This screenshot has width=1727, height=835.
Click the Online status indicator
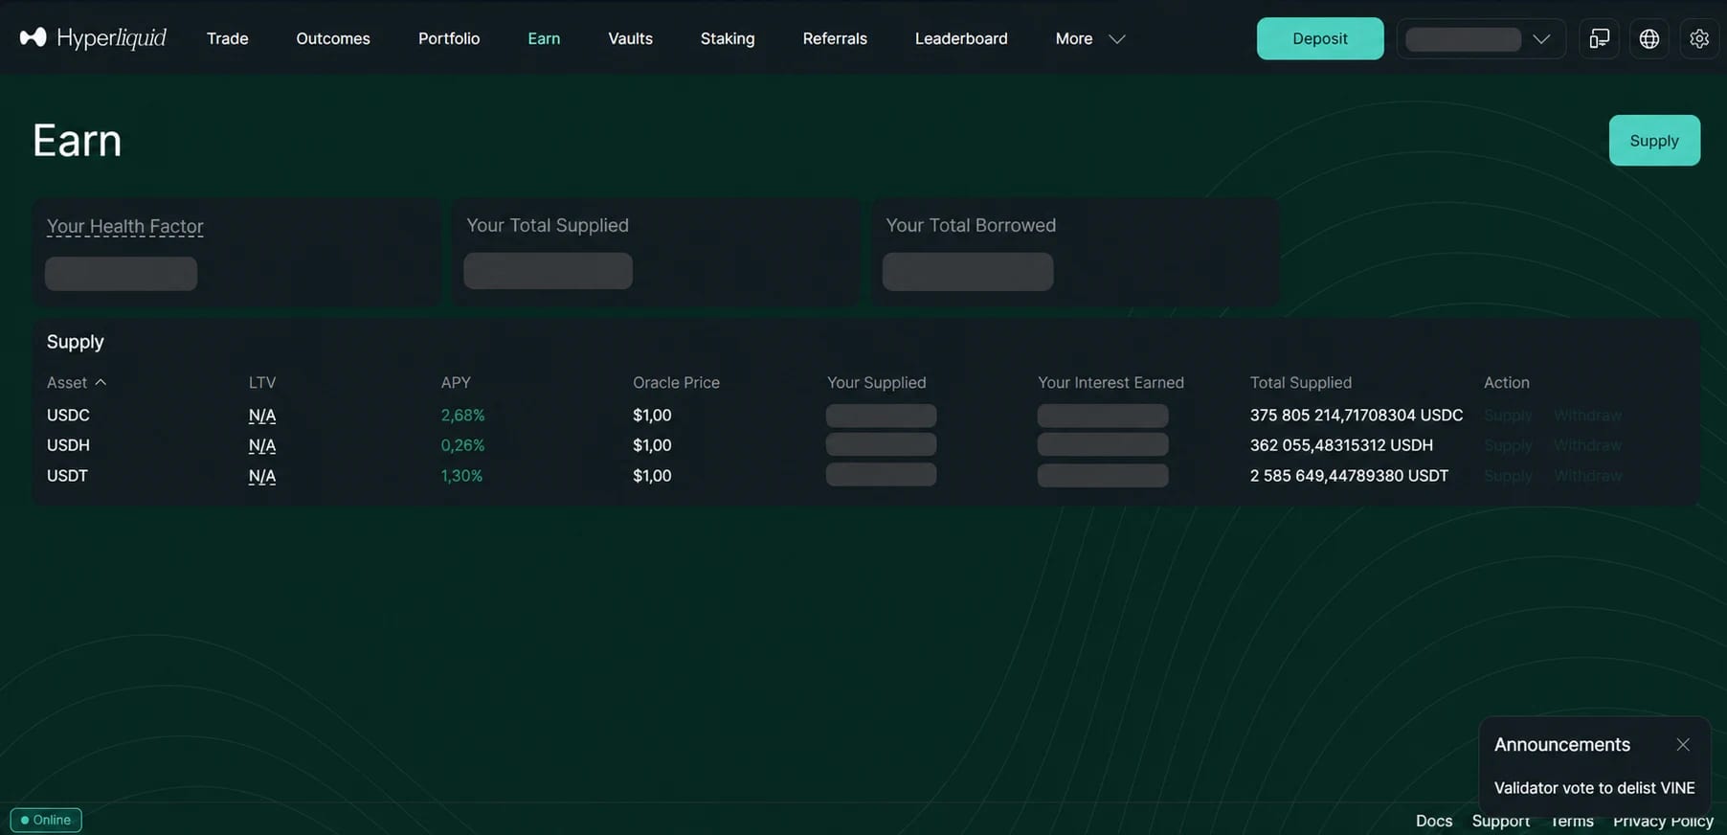click(46, 820)
